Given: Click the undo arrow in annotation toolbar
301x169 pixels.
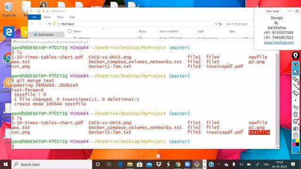Looking at the screenshot, I should (295, 108).
